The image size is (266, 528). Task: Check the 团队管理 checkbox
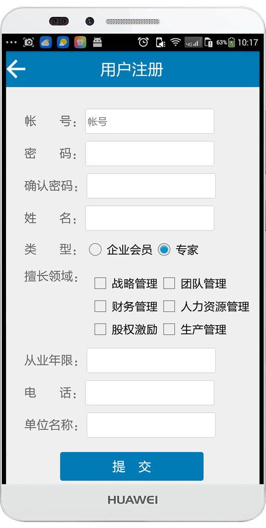[169, 284]
